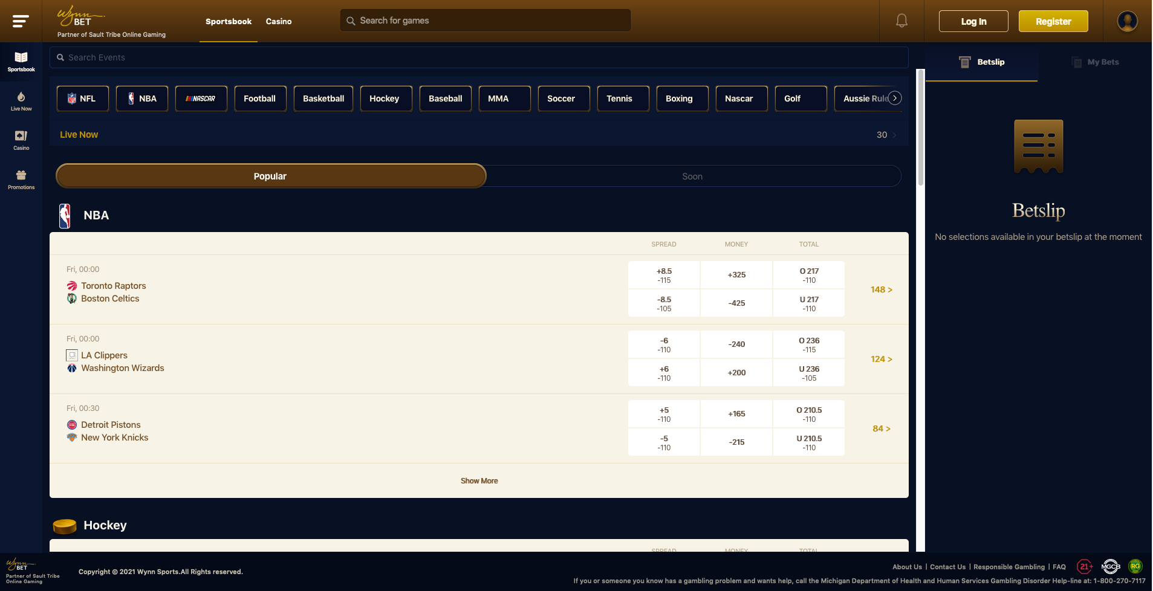Open Promotions in left sidebar
This screenshot has width=1153, height=591.
pyautogui.click(x=21, y=179)
